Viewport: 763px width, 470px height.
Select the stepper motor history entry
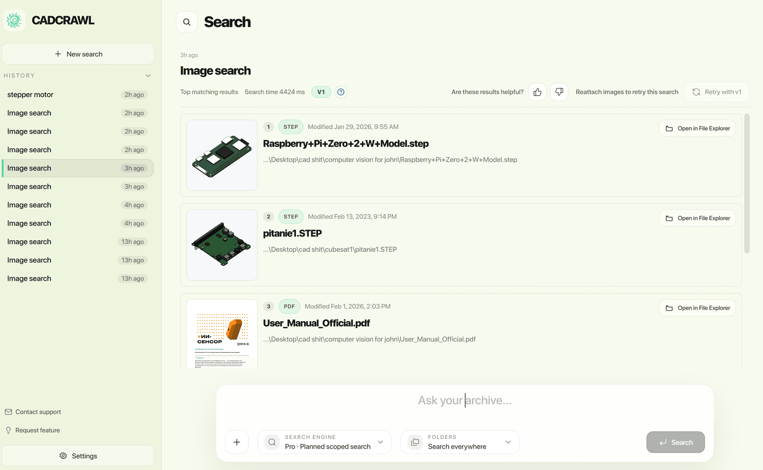(x=78, y=94)
